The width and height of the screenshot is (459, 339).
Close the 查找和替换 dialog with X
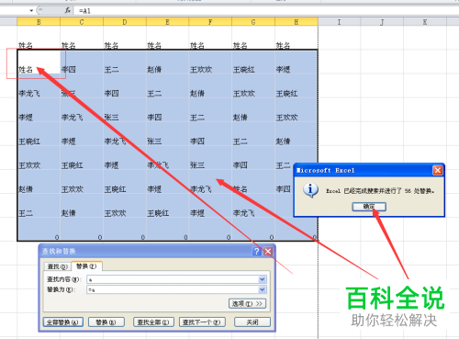point(268,252)
